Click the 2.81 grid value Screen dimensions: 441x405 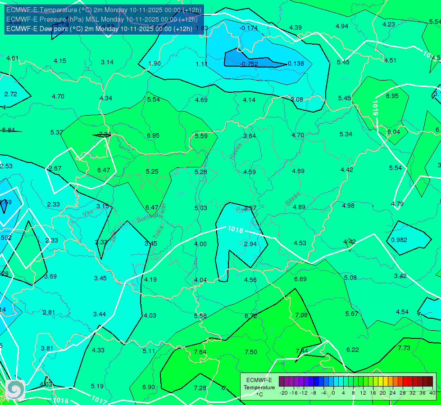coord(49,313)
